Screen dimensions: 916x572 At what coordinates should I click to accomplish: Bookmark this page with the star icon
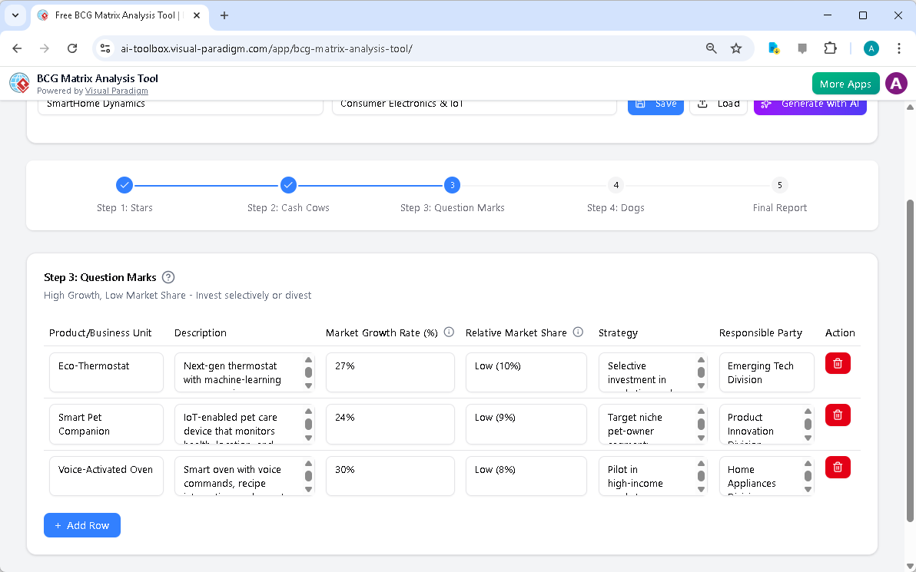(736, 48)
